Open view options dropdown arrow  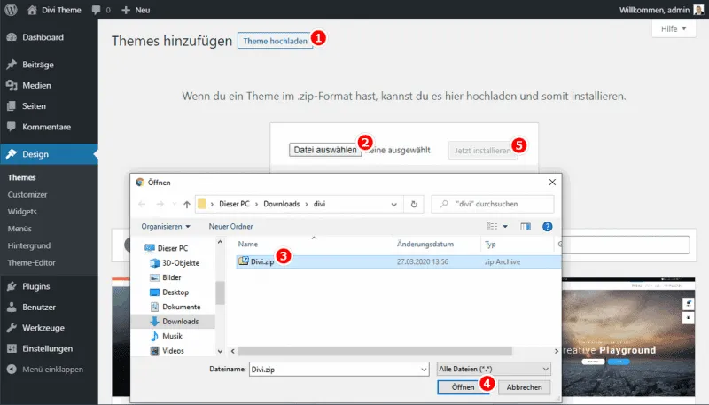coord(505,227)
